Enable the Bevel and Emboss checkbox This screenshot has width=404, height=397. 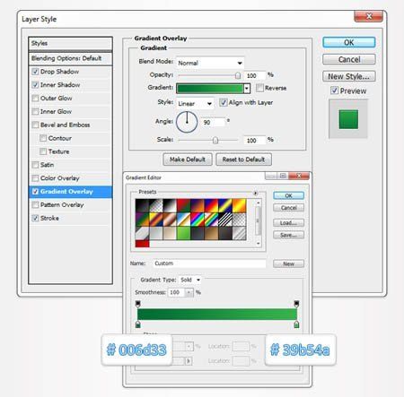point(35,125)
